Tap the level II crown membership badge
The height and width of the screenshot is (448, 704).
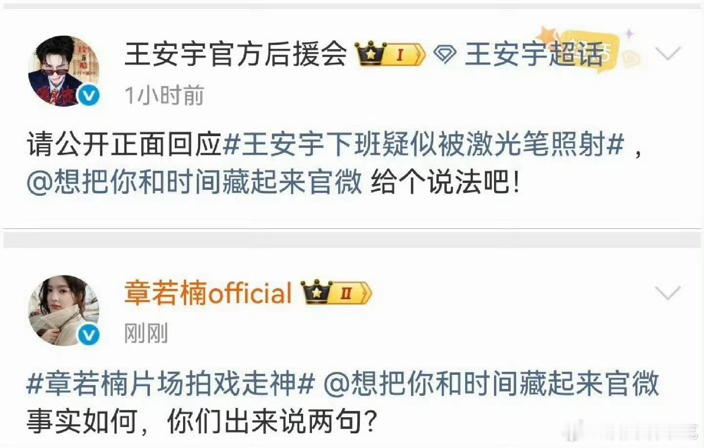[337, 293]
